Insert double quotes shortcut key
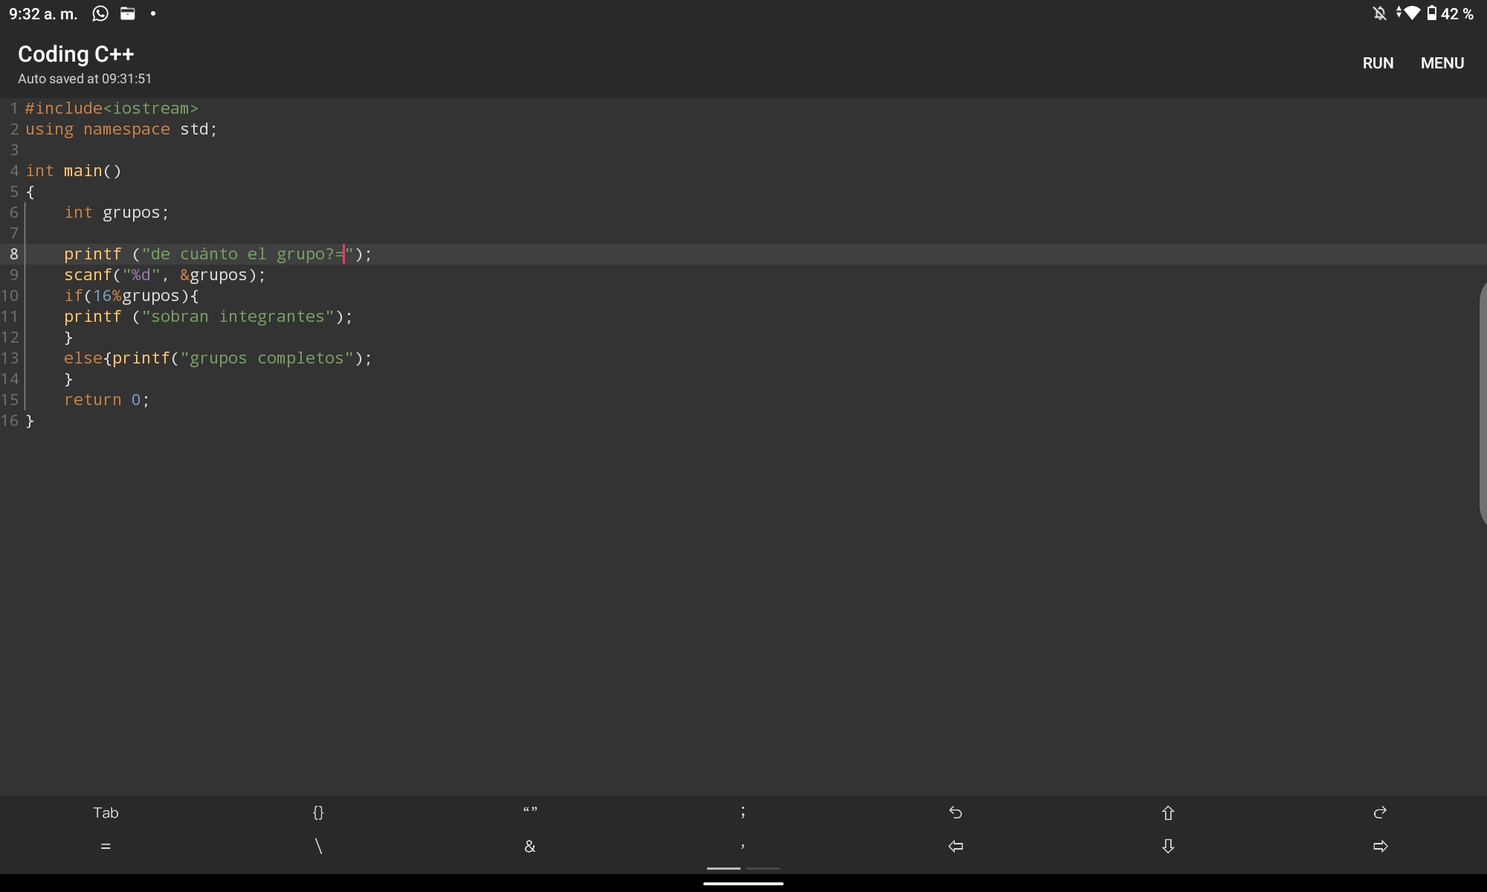 click(530, 812)
